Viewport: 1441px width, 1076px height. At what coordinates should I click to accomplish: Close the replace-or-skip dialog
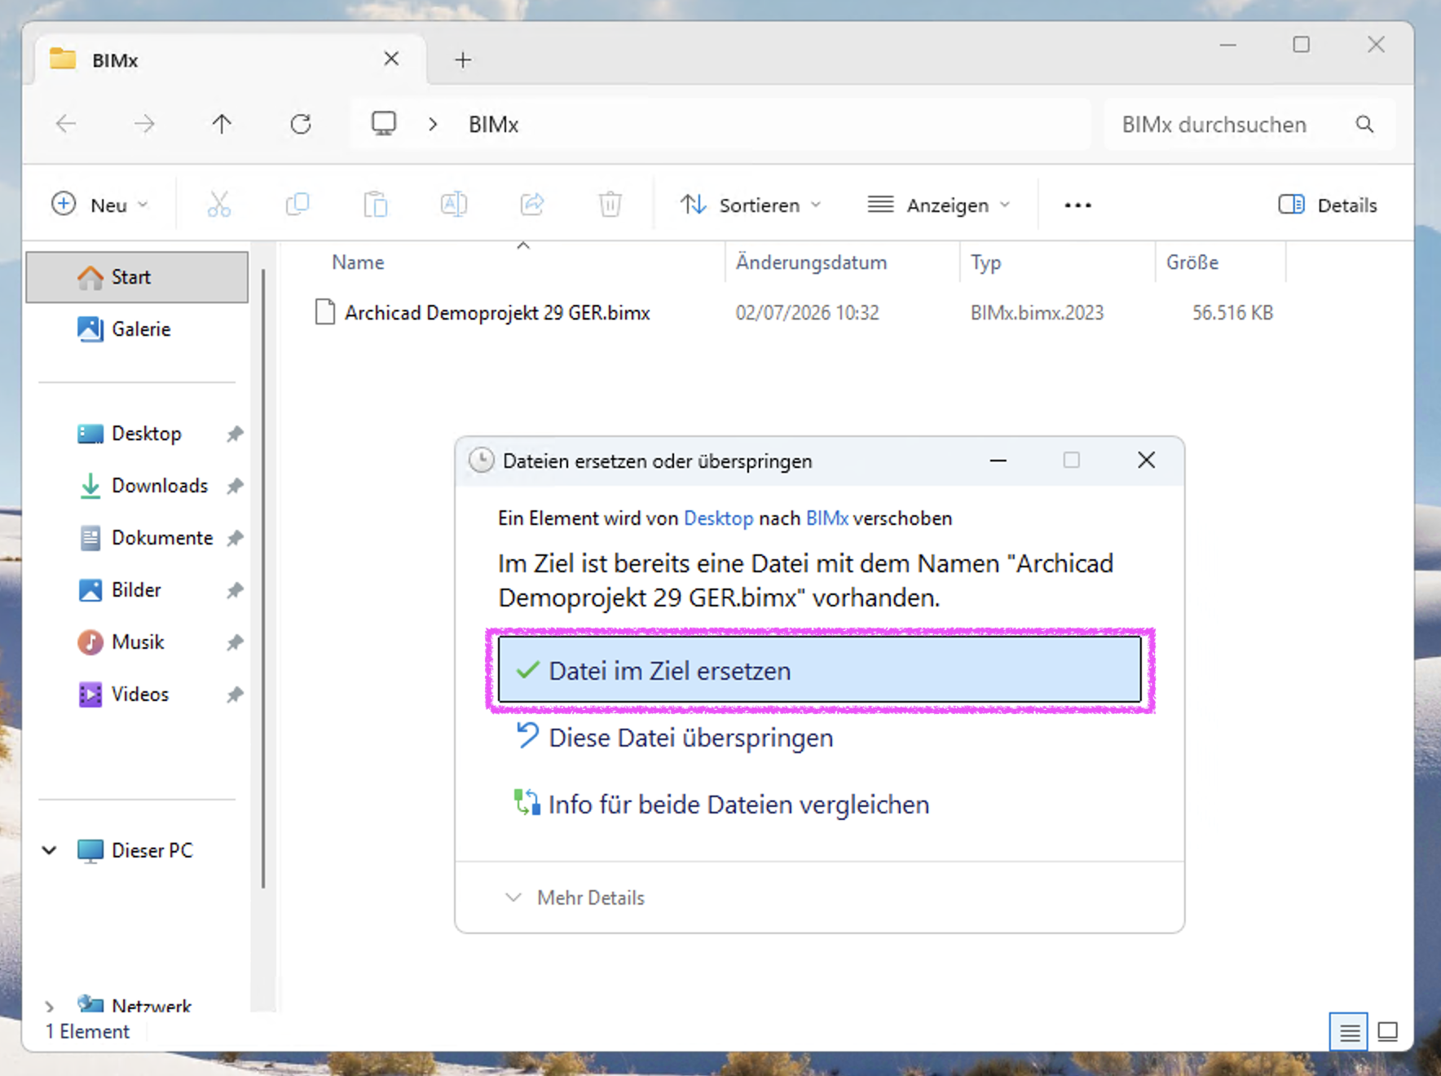(1146, 461)
